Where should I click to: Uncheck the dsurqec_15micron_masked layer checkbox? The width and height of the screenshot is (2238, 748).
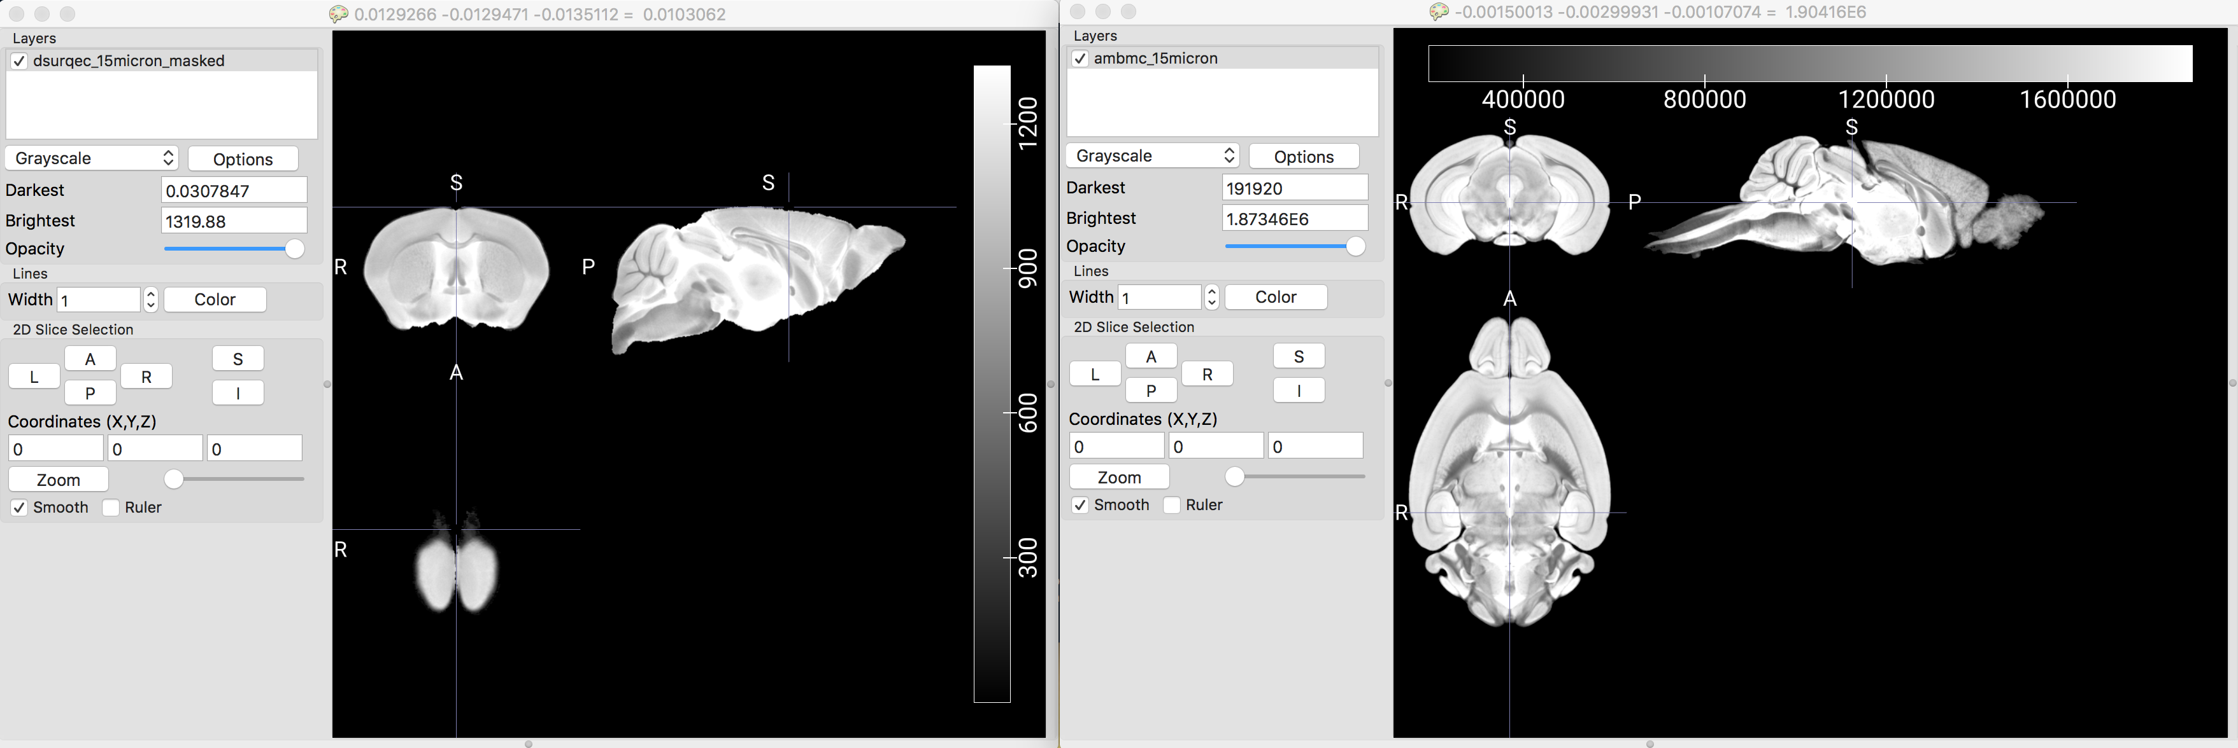click(x=19, y=60)
